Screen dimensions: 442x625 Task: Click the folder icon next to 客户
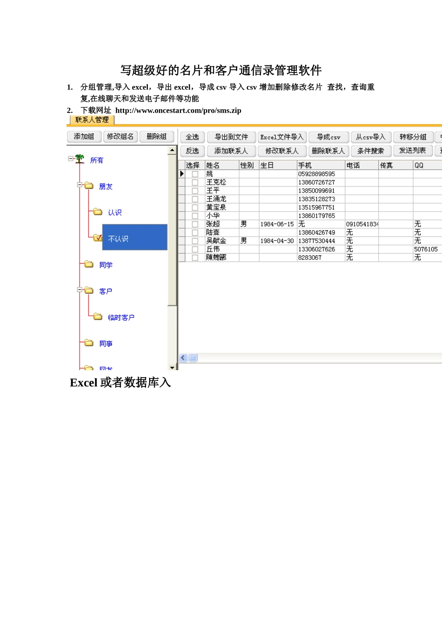point(89,290)
